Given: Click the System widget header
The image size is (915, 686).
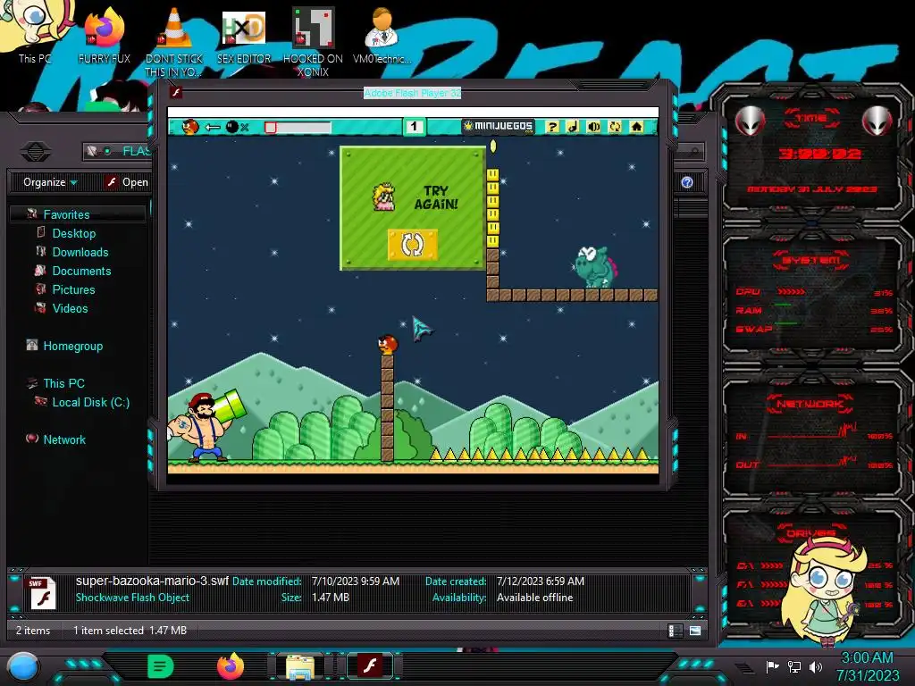Looking at the screenshot, I should tap(811, 260).
